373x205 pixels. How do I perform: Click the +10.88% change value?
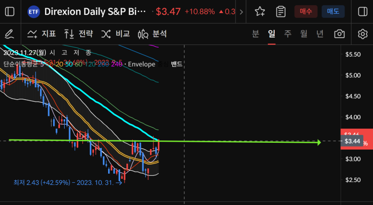(x=200, y=12)
